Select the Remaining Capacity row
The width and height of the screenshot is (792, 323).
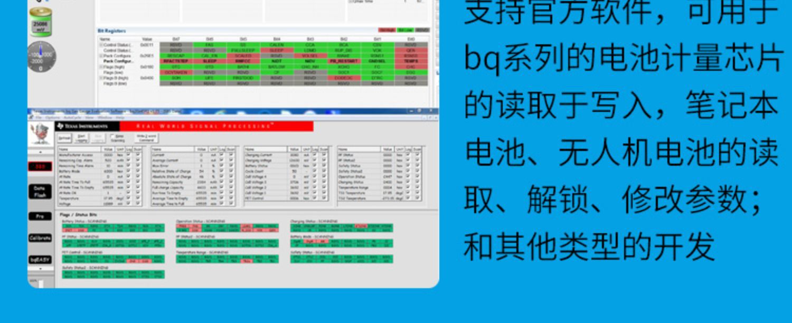[x=193, y=182]
